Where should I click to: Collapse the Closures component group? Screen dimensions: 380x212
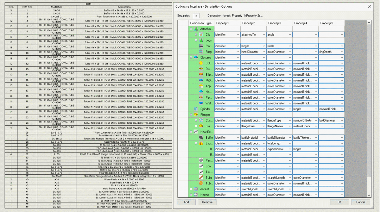192,57
